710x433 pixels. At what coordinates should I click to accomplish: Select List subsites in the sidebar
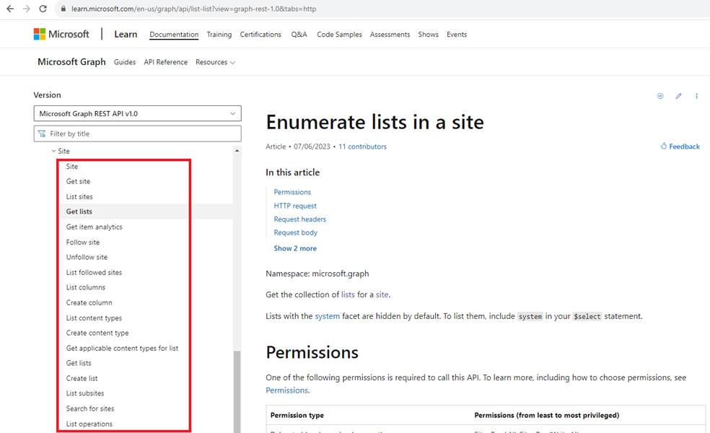click(85, 393)
